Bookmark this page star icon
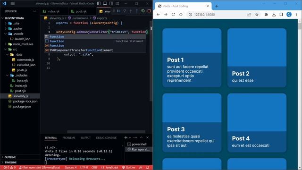This screenshot has width=302, height=170. pos(257,15)
